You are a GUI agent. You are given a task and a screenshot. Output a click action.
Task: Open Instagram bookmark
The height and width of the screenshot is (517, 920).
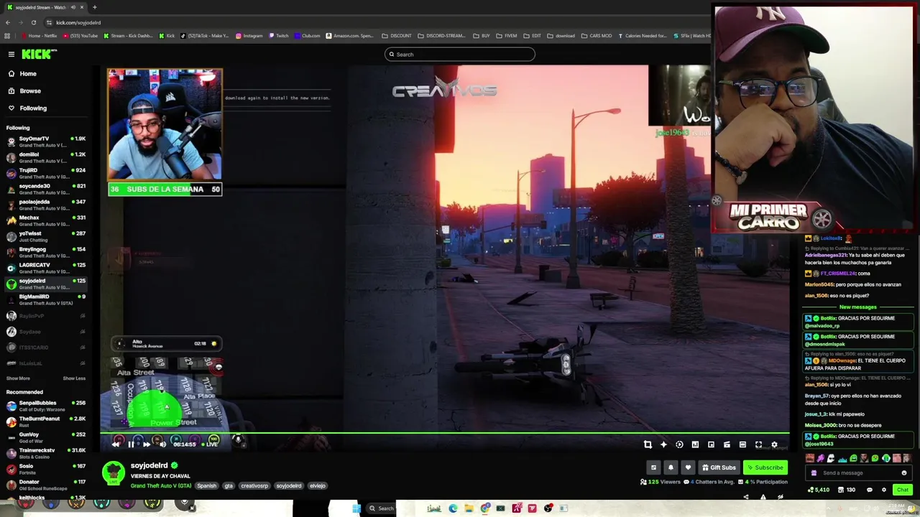click(x=249, y=36)
